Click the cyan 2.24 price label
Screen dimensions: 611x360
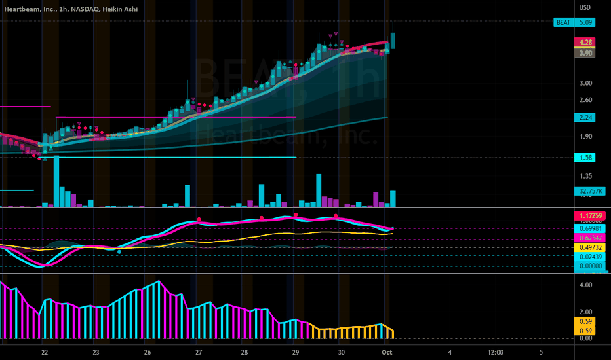[x=585, y=118]
